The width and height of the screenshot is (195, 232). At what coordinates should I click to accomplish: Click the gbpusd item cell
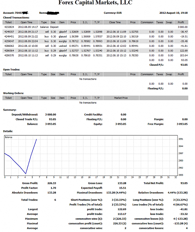pyautogui.click(x=63, y=36)
